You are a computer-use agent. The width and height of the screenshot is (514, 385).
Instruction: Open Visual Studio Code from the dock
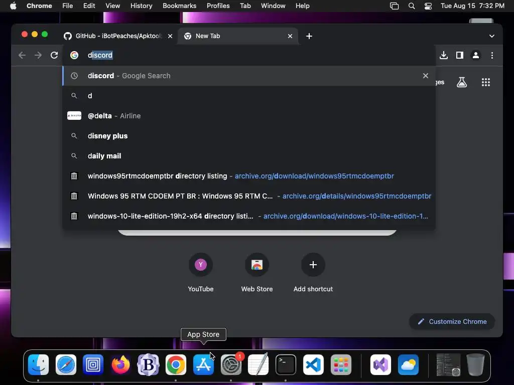pos(313,364)
